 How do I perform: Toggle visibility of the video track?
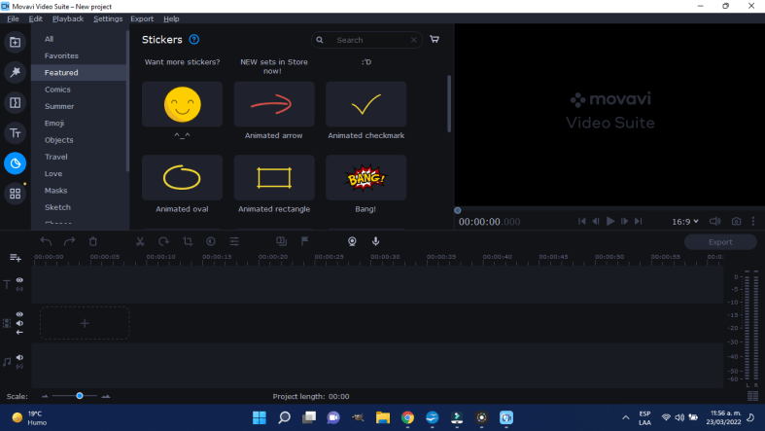19,314
